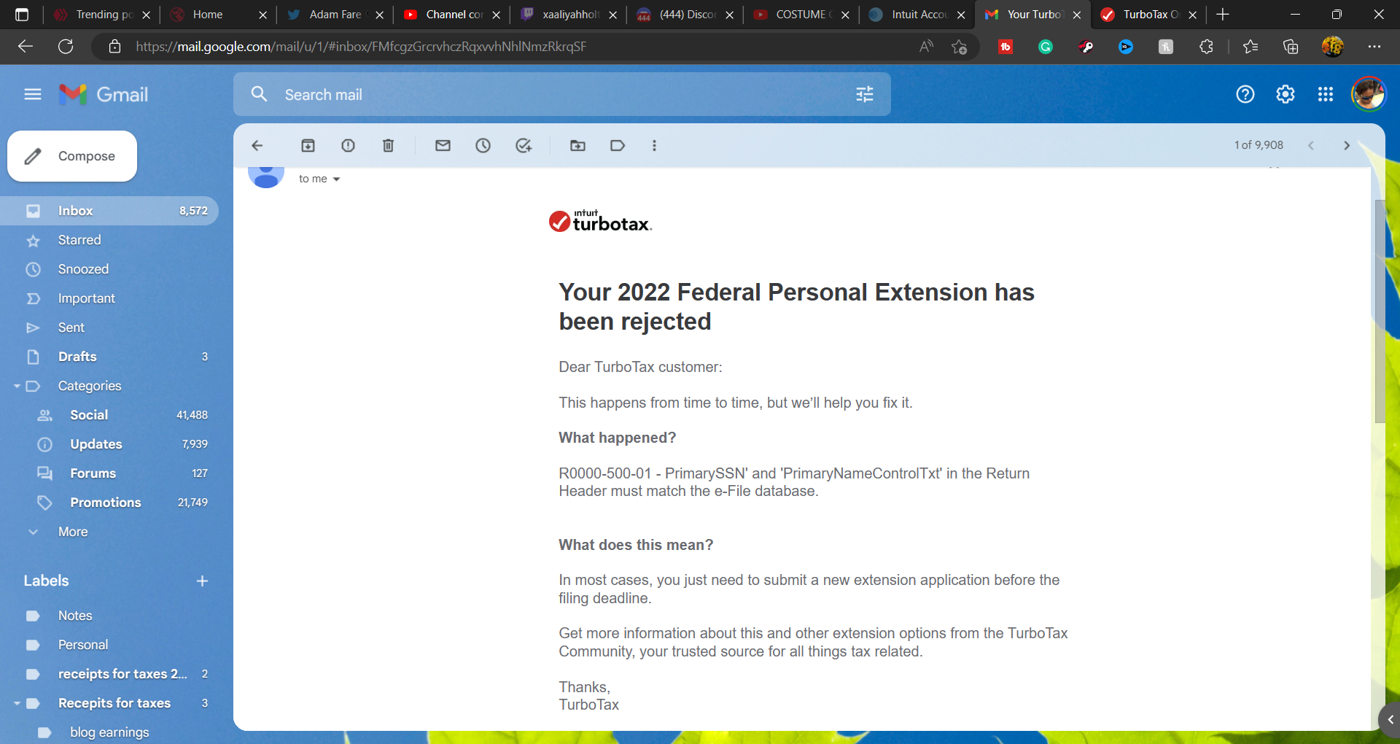The width and height of the screenshot is (1400, 744).
Task: Report this email as spam
Action: coord(349,146)
